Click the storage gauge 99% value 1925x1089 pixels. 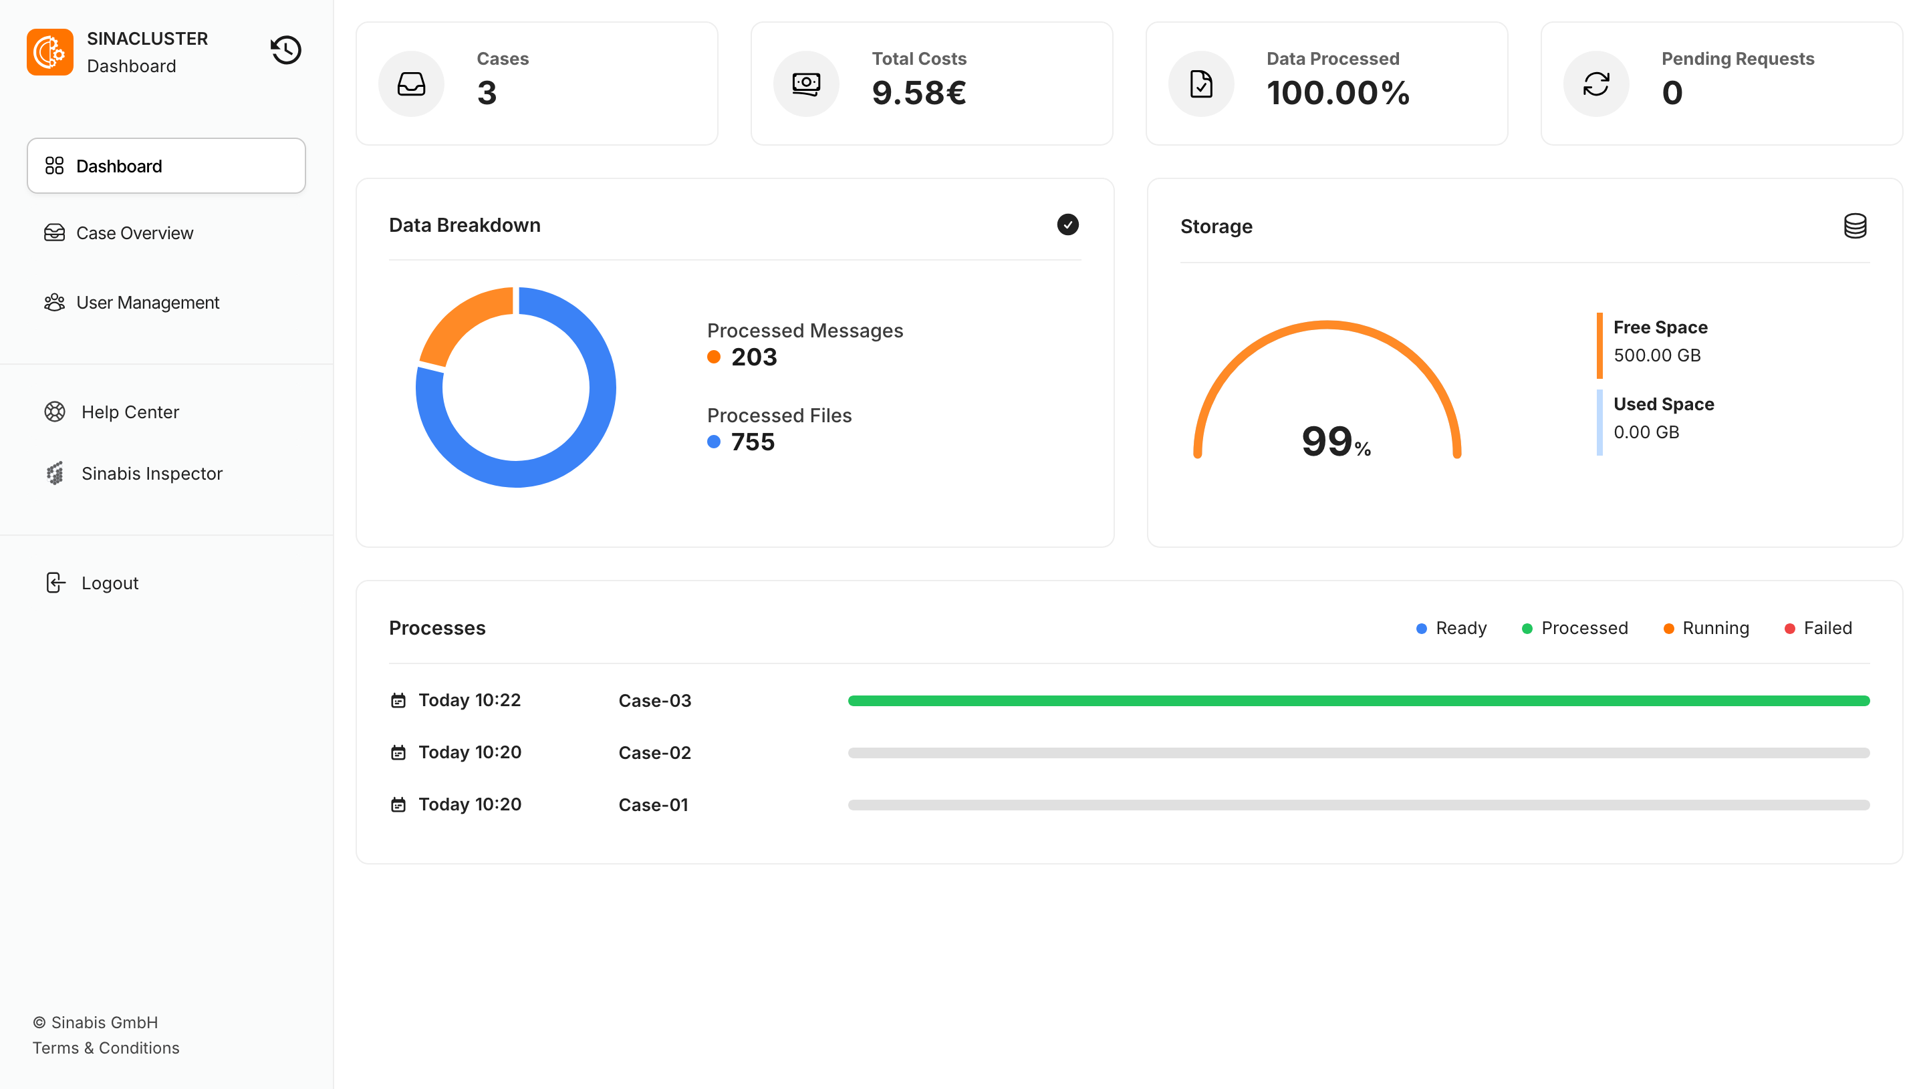1335,442
